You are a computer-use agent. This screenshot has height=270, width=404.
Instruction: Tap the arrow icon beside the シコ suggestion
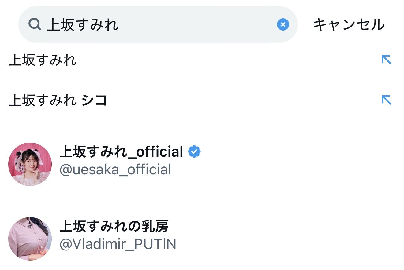coord(386,100)
